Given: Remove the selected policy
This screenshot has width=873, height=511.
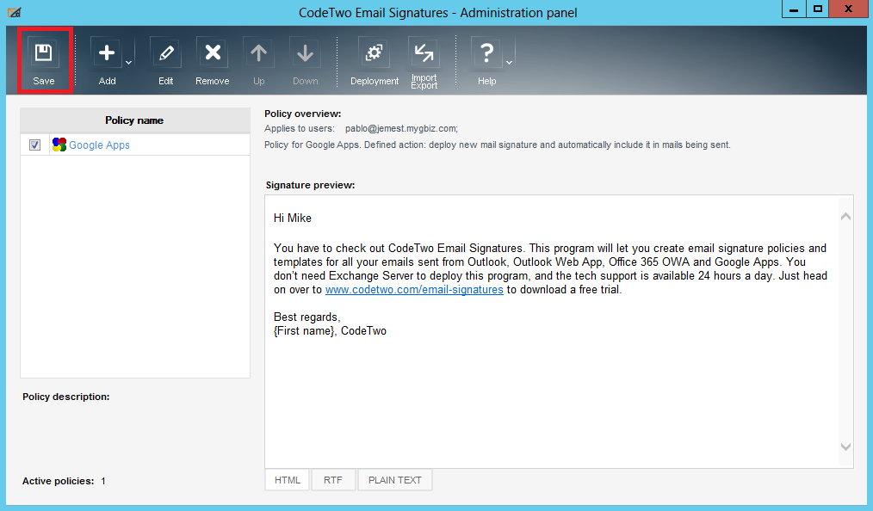Looking at the screenshot, I should pyautogui.click(x=212, y=53).
